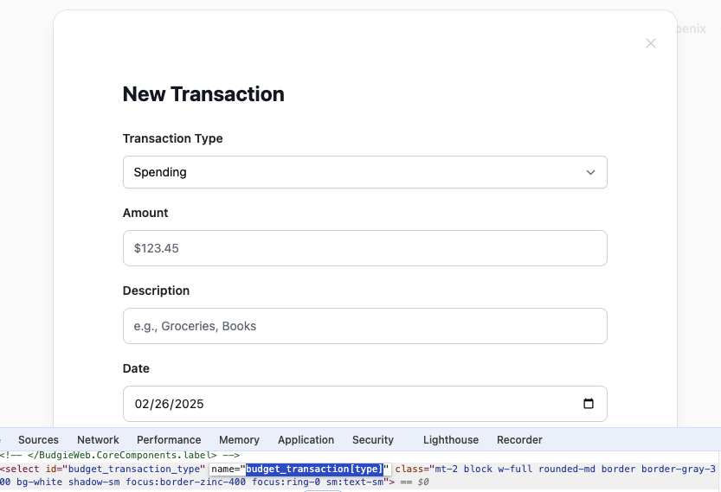Click the highlighted budget_transaction[type] name value
This screenshot has width=721, height=492.
pos(314,469)
